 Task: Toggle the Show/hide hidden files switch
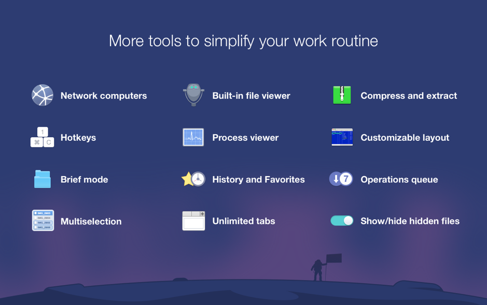pyautogui.click(x=342, y=220)
